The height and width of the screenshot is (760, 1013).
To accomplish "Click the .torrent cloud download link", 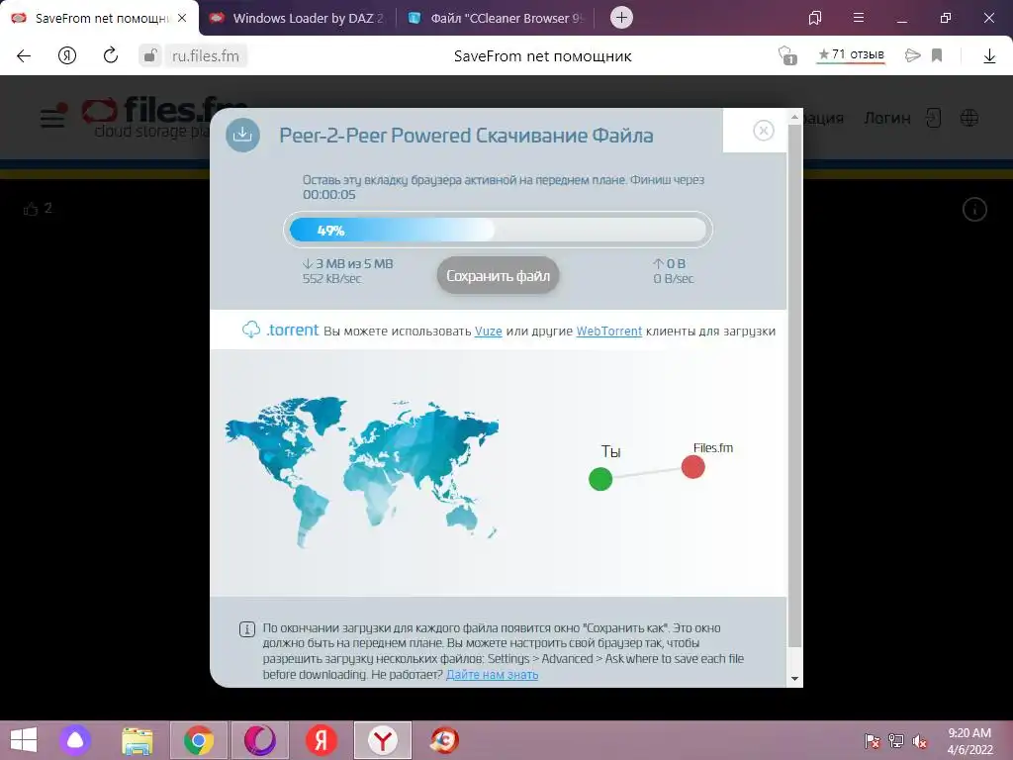I will coord(280,331).
